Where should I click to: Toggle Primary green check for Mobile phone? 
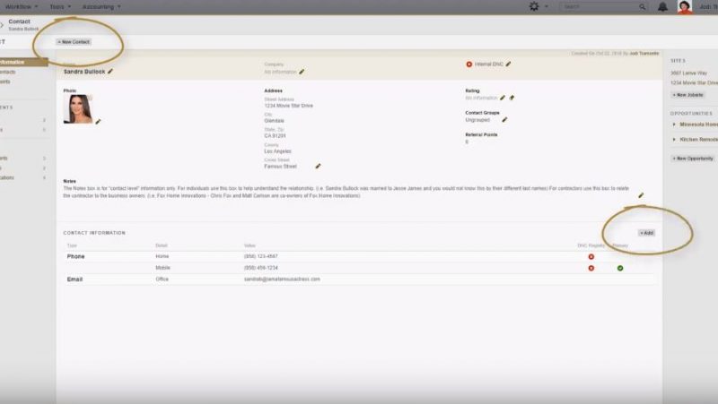tap(620, 268)
